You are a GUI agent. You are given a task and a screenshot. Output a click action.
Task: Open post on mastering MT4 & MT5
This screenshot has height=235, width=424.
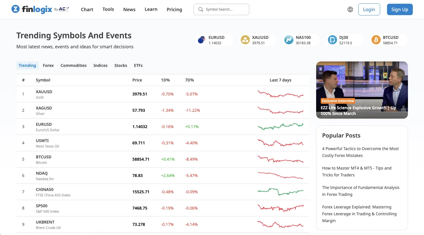pos(357,172)
